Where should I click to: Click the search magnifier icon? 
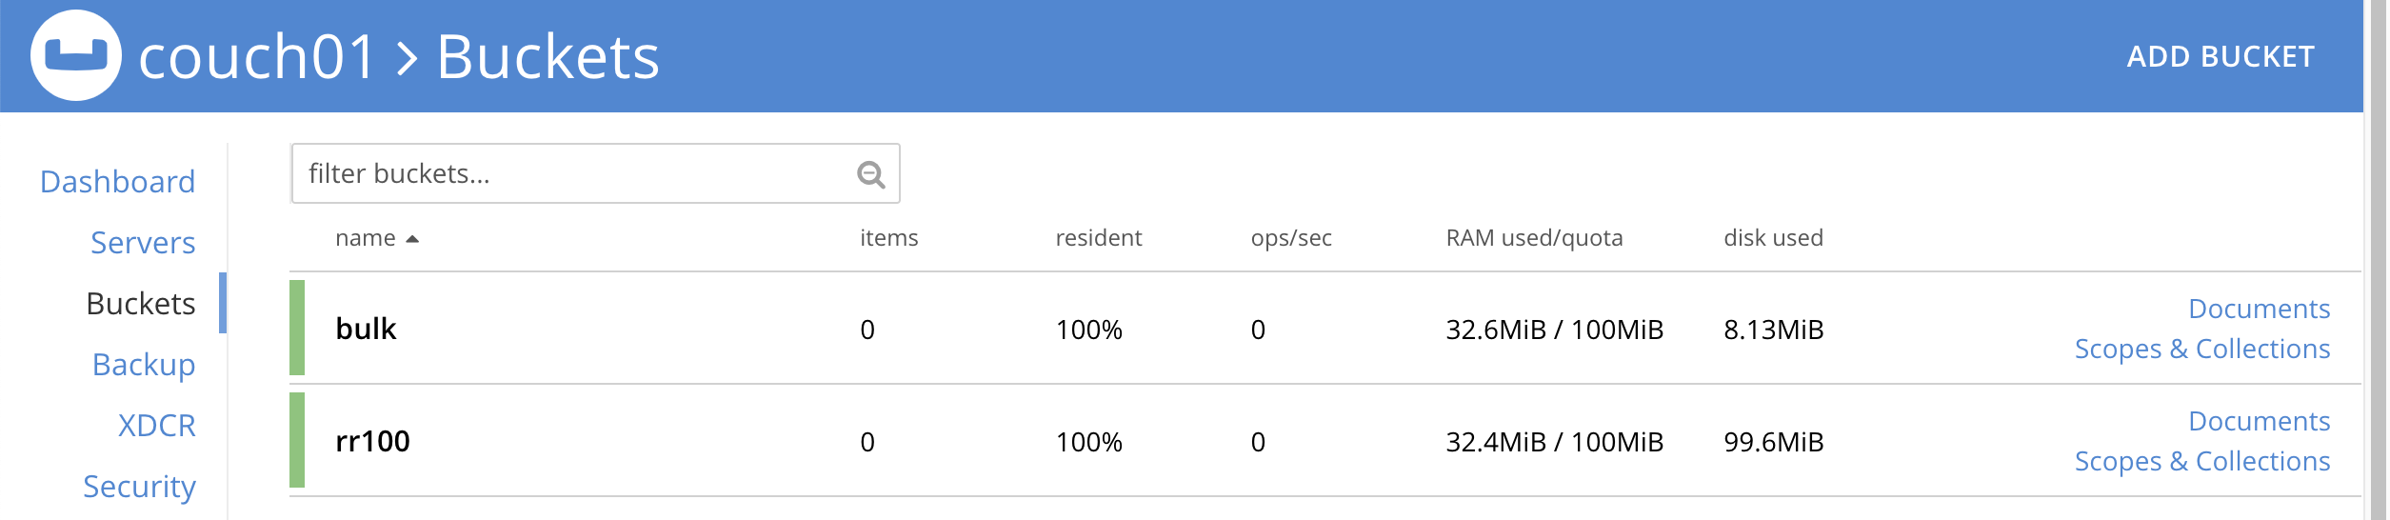click(x=870, y=174)
